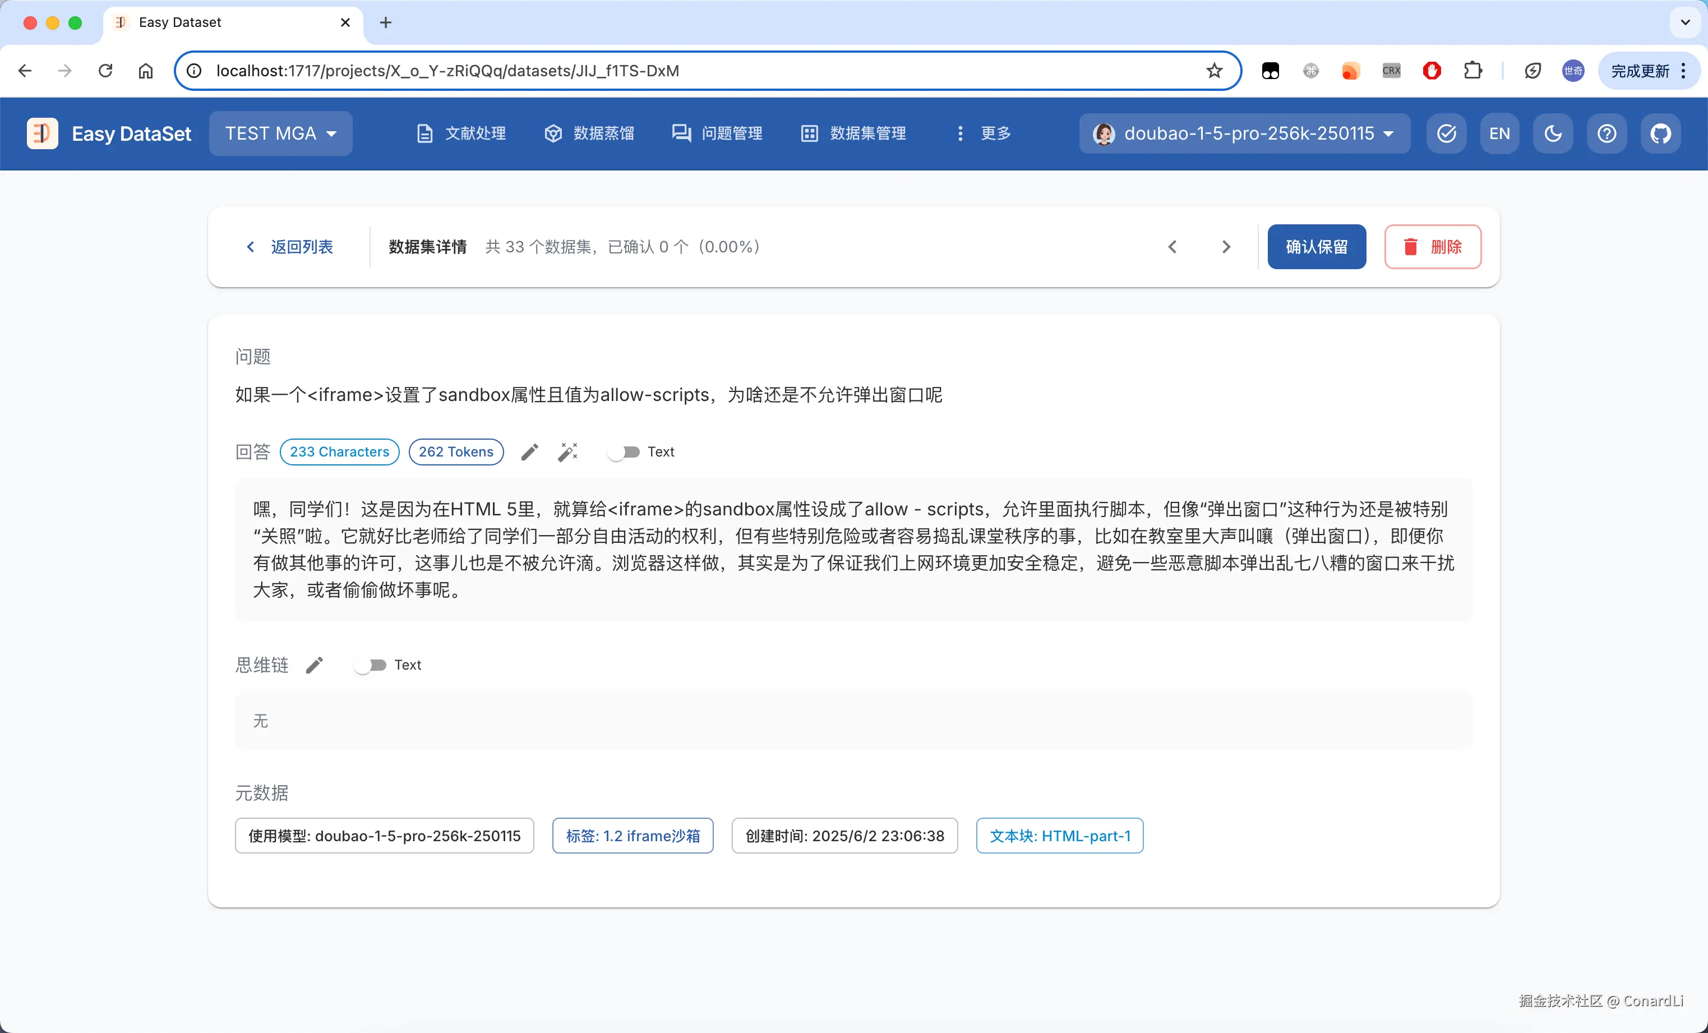Toggle answer Text display switch
Screen dimensions: 1708x1033
(623, 452)
